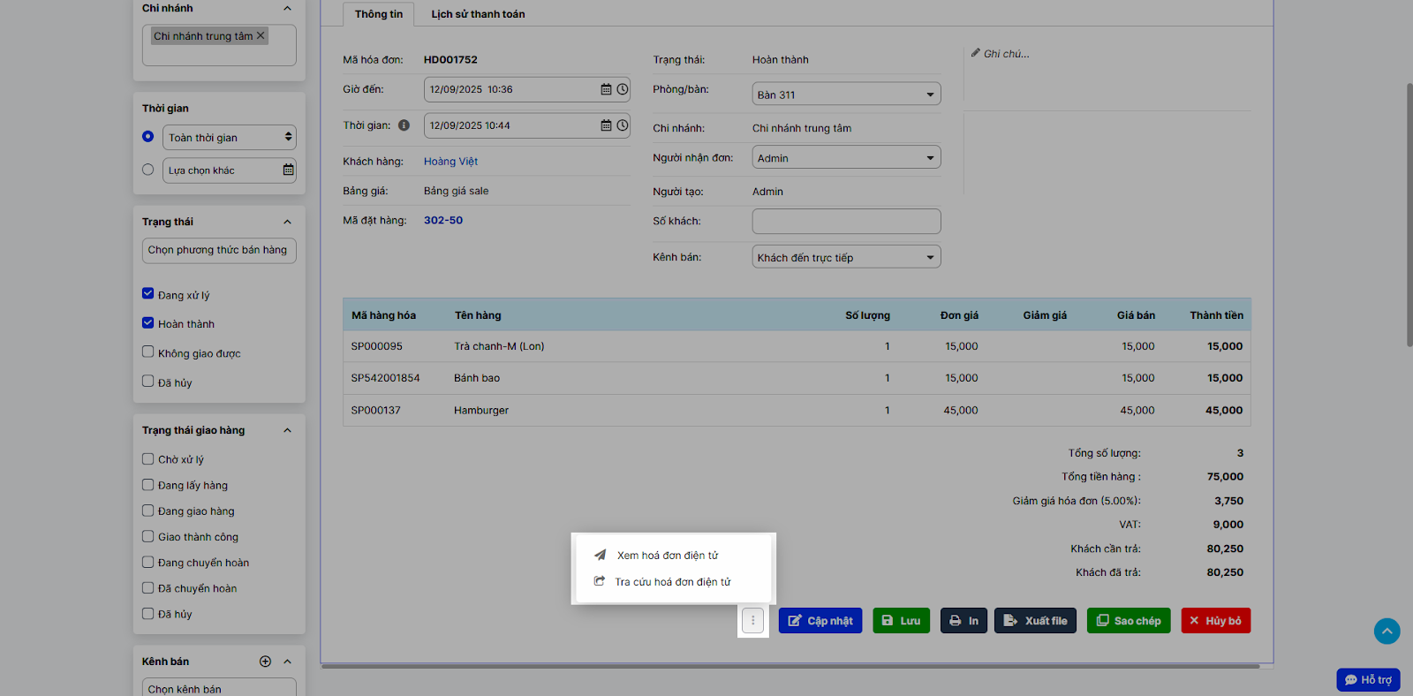Click the Tên hàng column header
This screenshot has height=696, width=1413.
pos(478,315)
